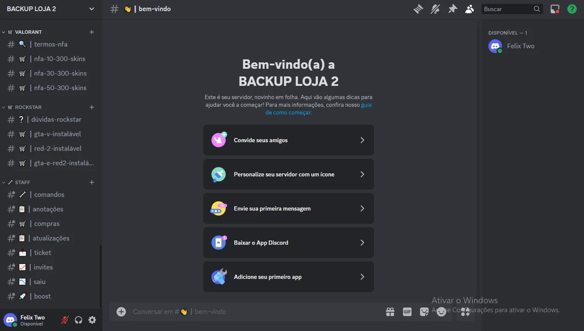Add a channel to ROCKSTAR category
Viewport: 584px width, 331px height.
(x=92, y=107)
